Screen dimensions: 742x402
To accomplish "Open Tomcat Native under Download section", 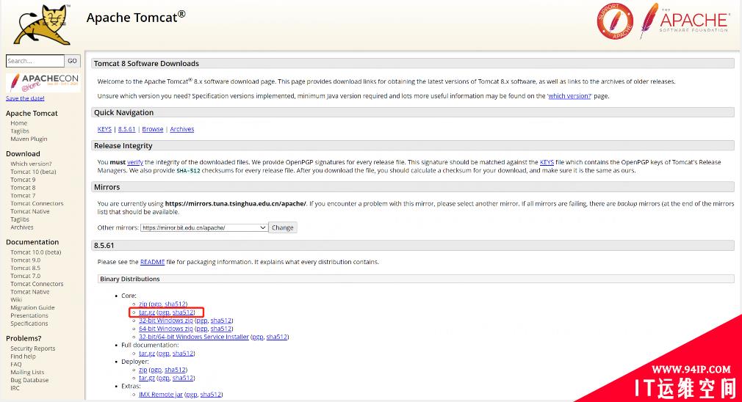I will [30, 211].
